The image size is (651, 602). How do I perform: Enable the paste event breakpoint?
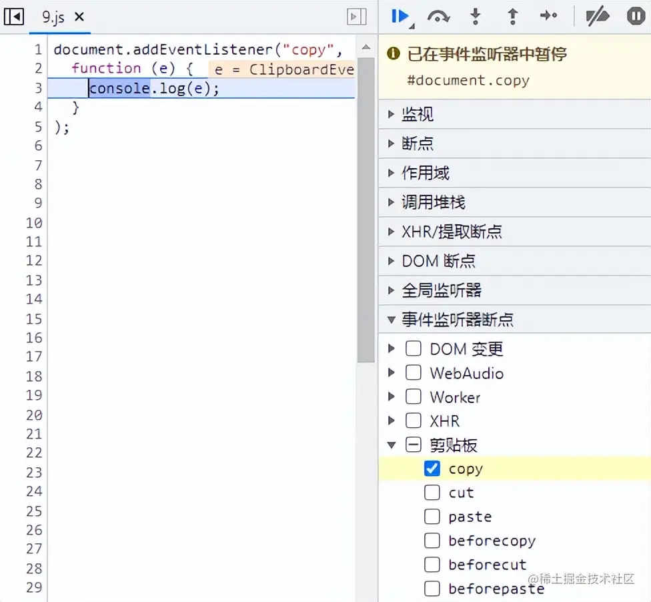pyautogui.click(x=432, y=517)
